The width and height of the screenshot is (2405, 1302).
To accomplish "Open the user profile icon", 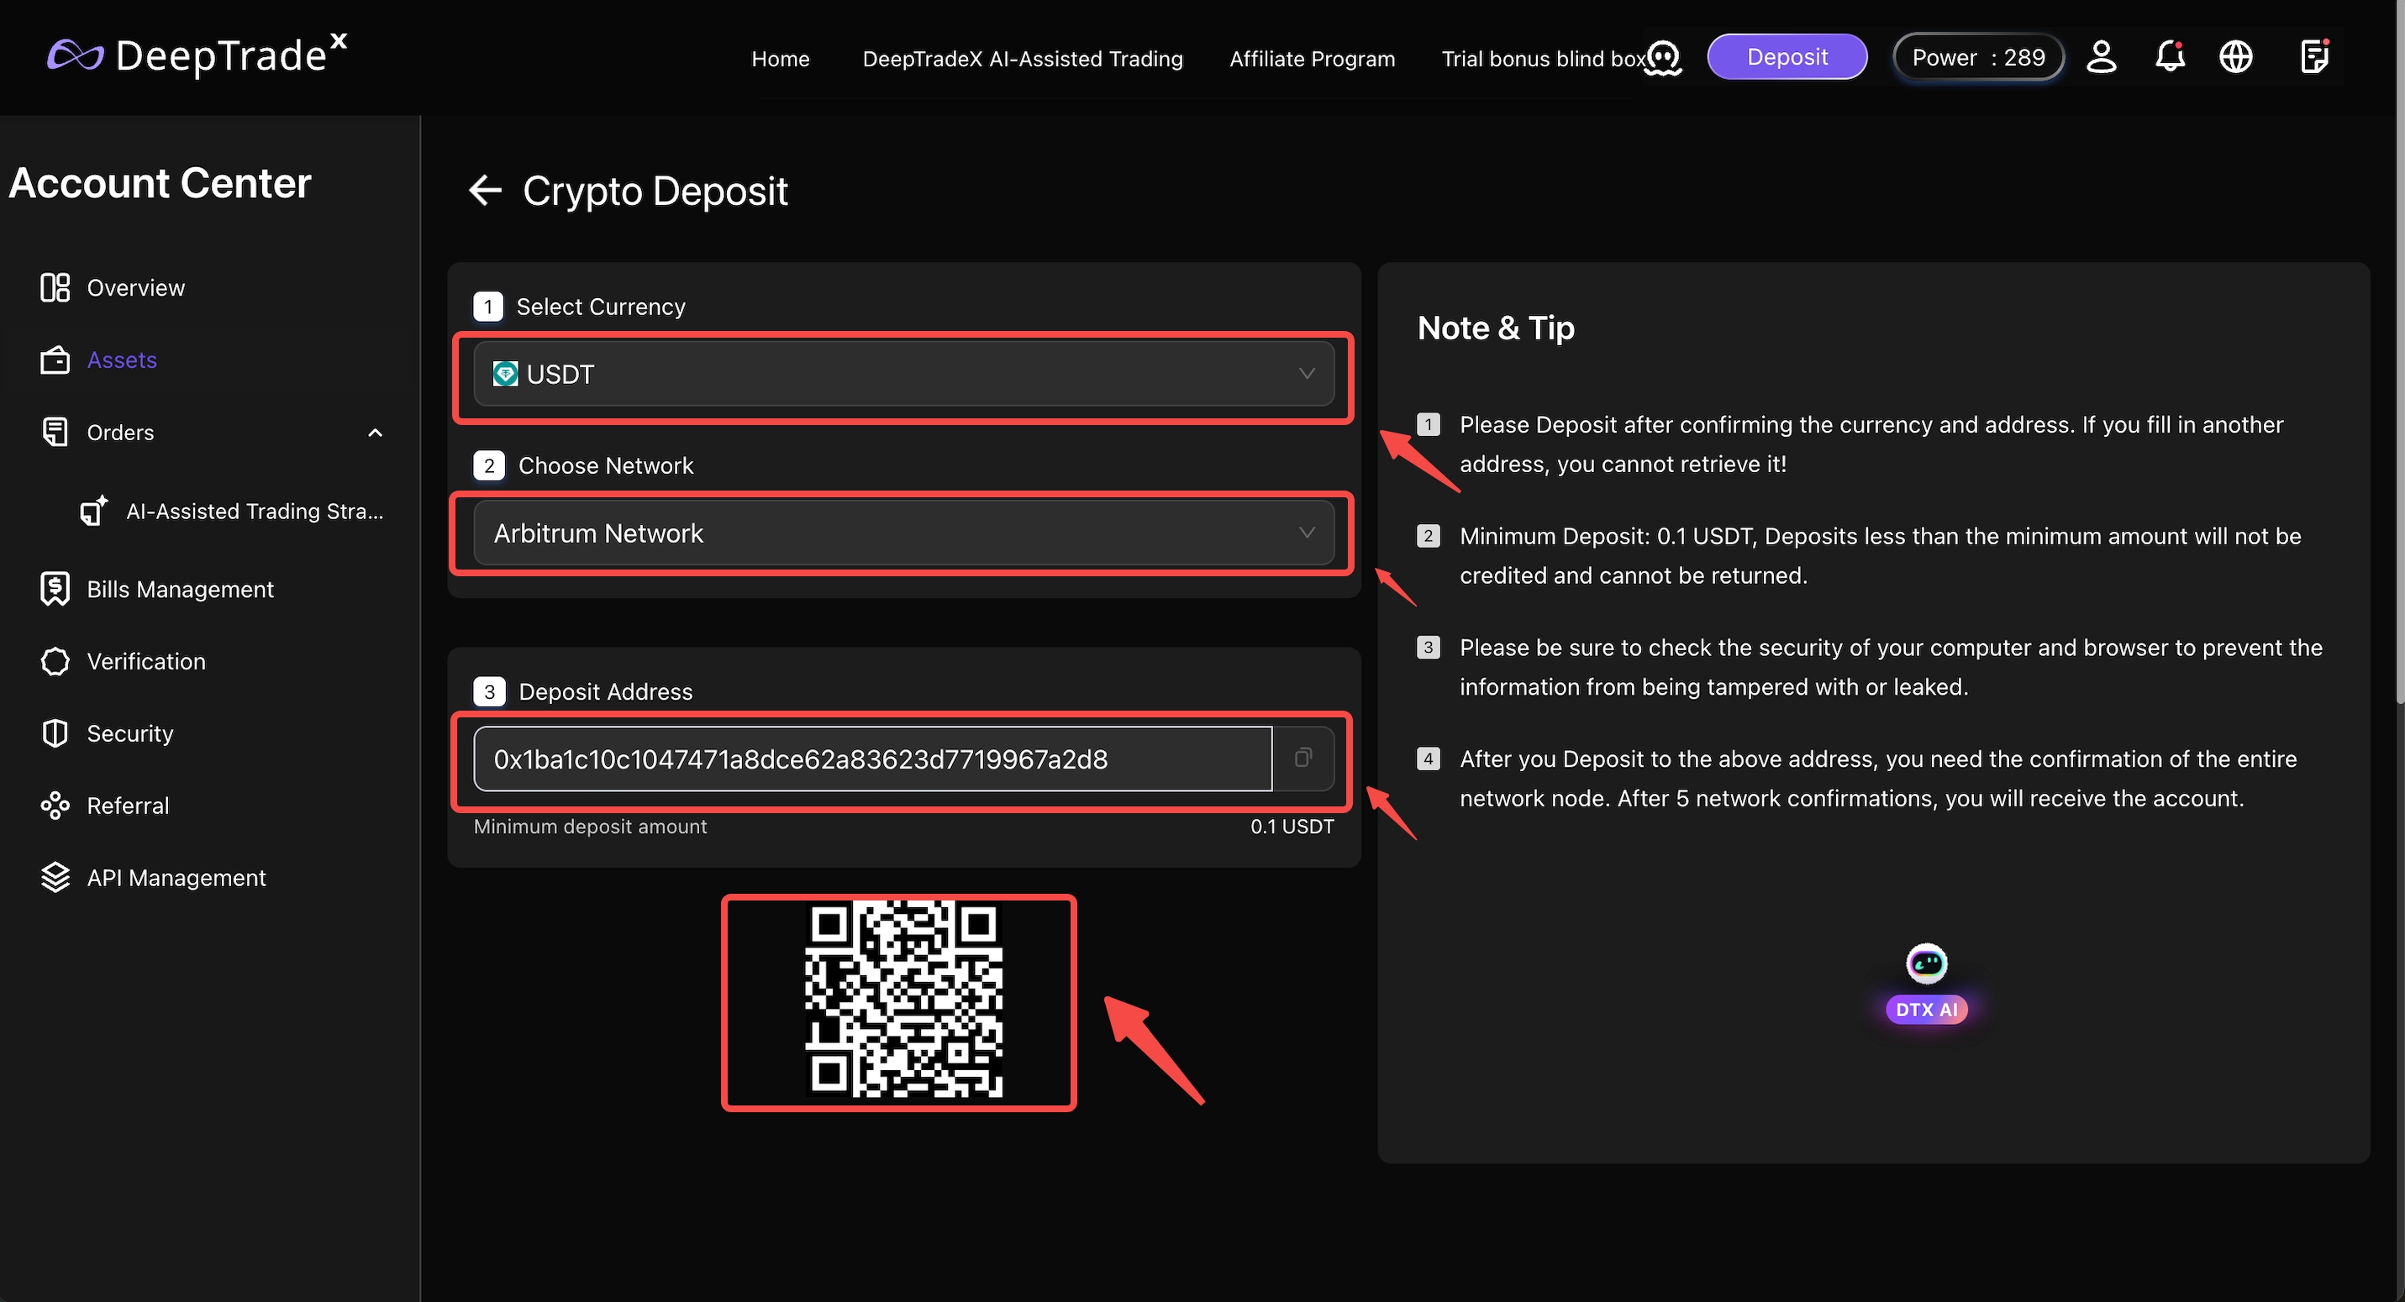I will click(x=2101, y=57).
